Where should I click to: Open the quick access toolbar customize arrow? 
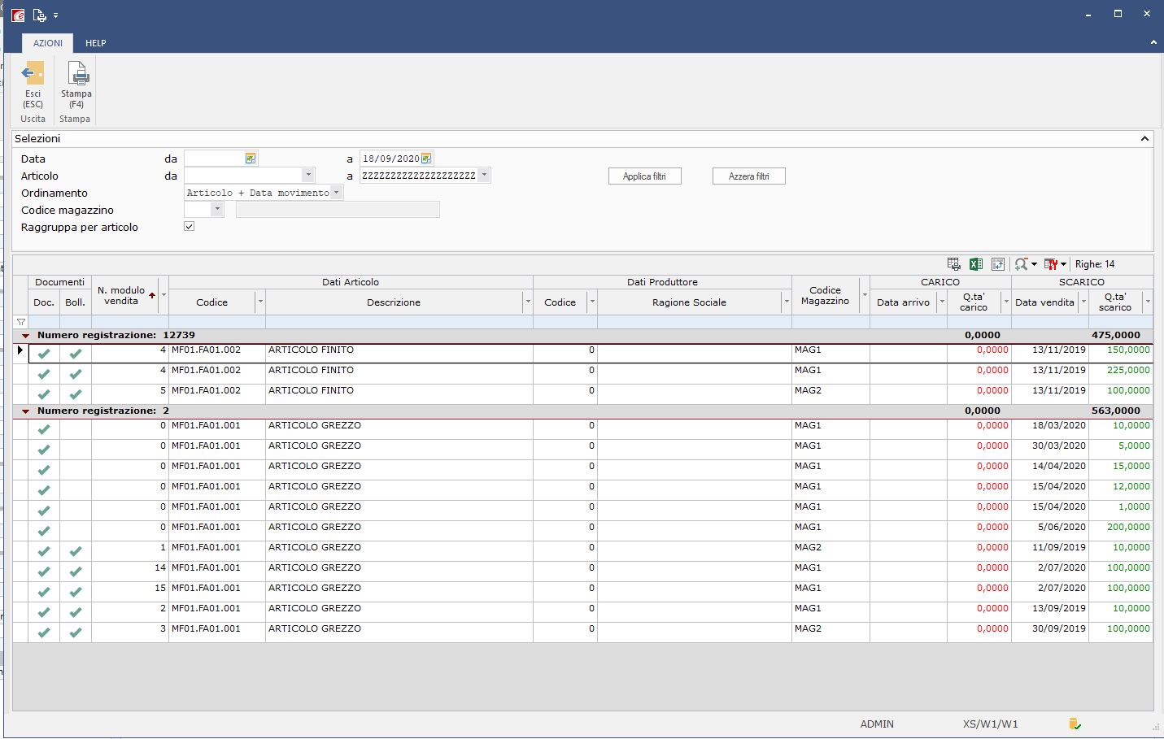pos(55,15)
